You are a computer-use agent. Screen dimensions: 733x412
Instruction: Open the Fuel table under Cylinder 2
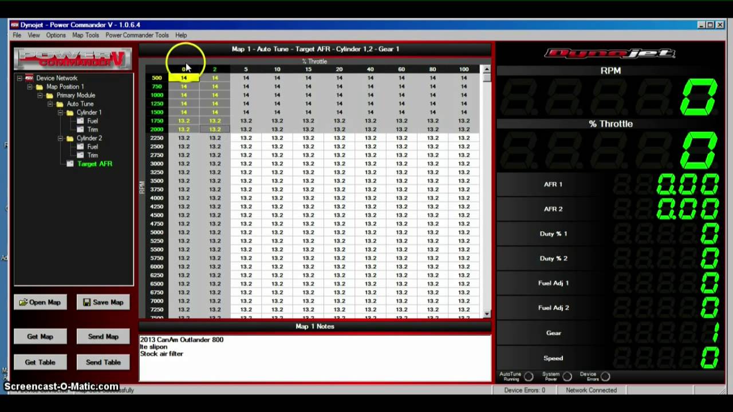[92, 147]
